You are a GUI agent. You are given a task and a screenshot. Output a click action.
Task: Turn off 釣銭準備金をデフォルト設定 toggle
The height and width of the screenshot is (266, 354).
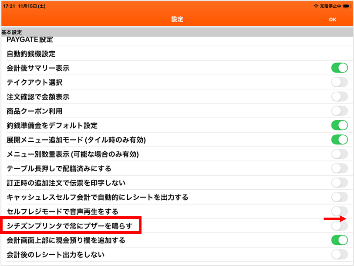click(x=339, y=125)
